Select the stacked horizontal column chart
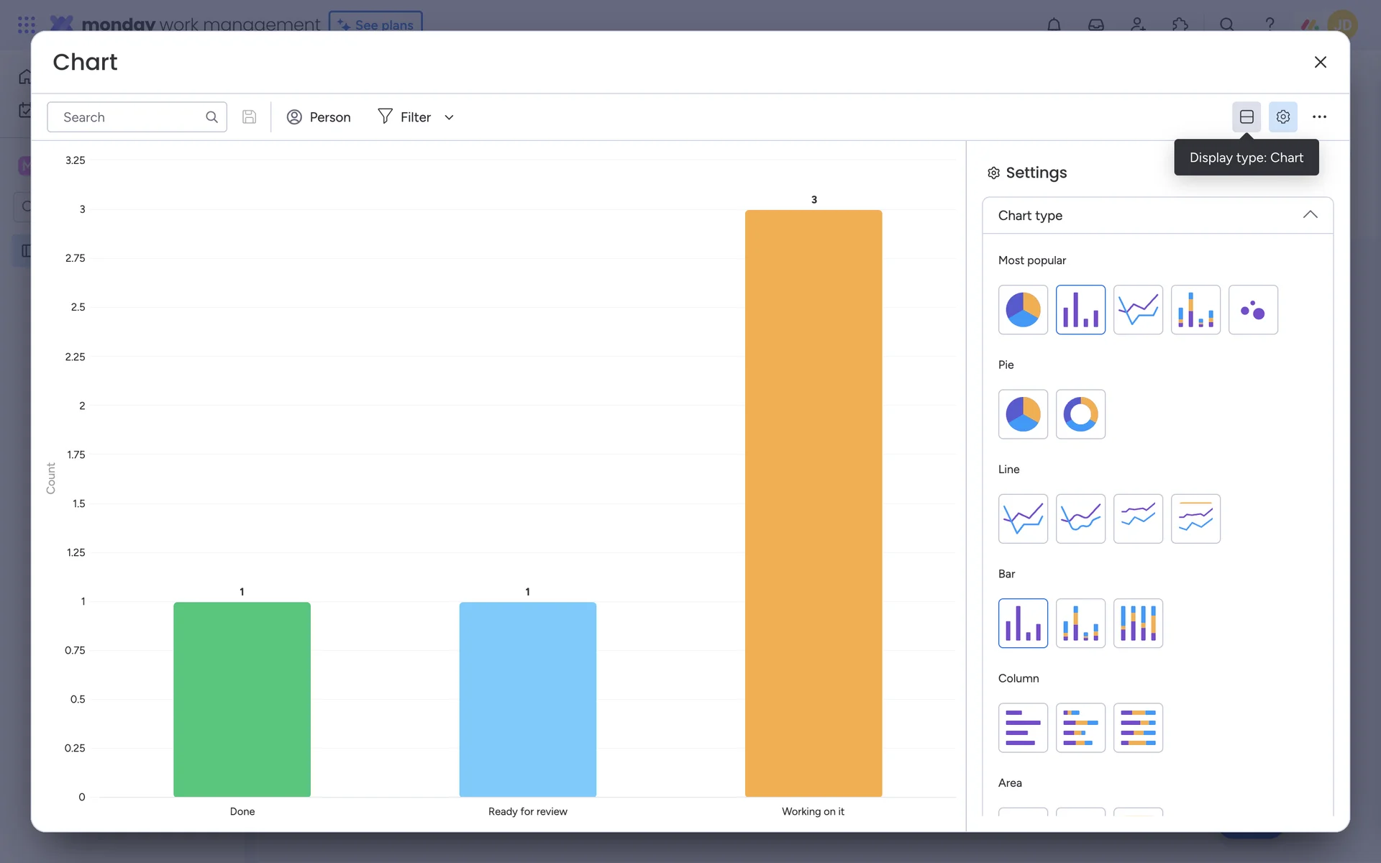Viewport: 1381px width, 863px height. (x=1080, y=728)
